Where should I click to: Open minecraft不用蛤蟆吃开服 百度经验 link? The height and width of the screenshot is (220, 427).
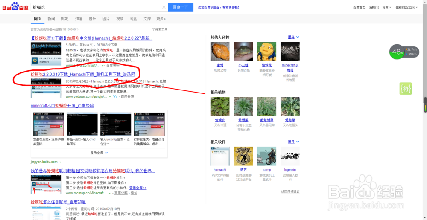tap(62, 105)
